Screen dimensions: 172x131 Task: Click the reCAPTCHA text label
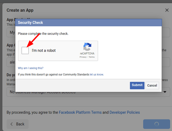[87, 53]
